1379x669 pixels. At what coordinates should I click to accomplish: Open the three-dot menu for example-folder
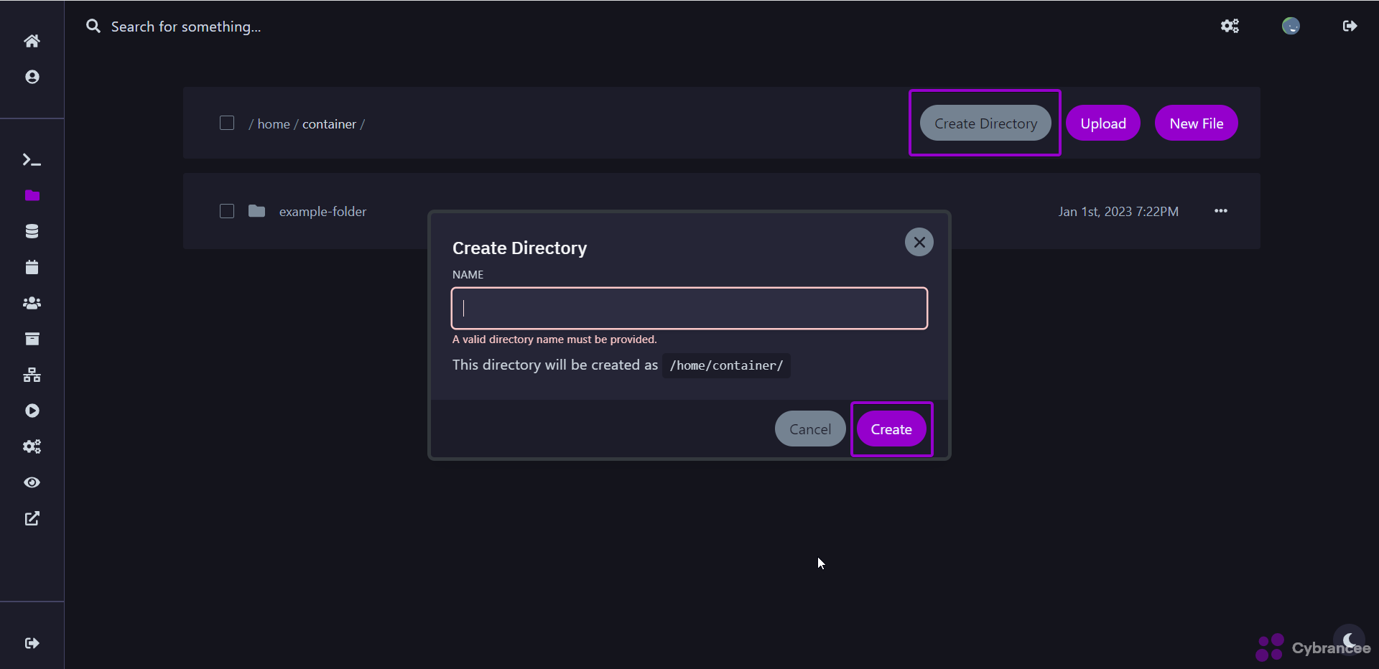1221,211
